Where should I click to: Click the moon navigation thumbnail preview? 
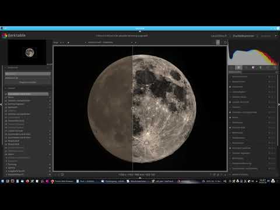click(x=27, y=52)
